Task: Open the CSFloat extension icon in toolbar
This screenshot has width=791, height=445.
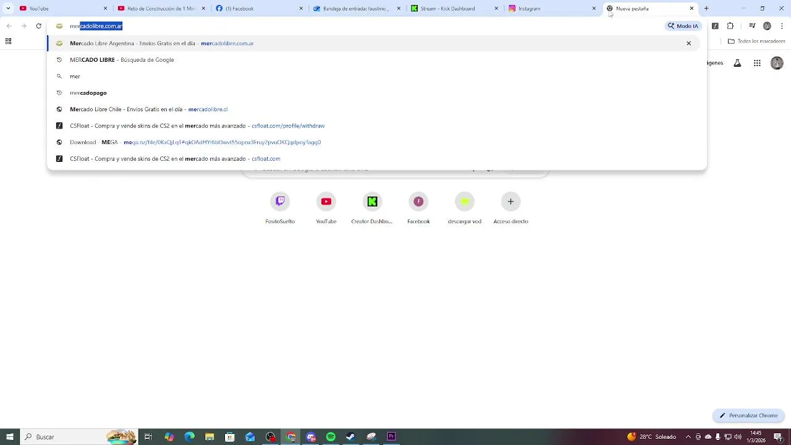Action: tap(715, 26)
